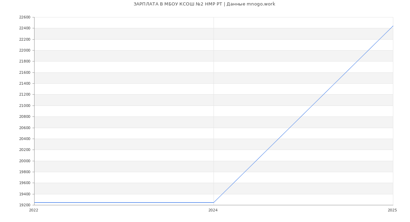Click the line's starting point at 2022
410x222 pixels.
pos(35,203)
